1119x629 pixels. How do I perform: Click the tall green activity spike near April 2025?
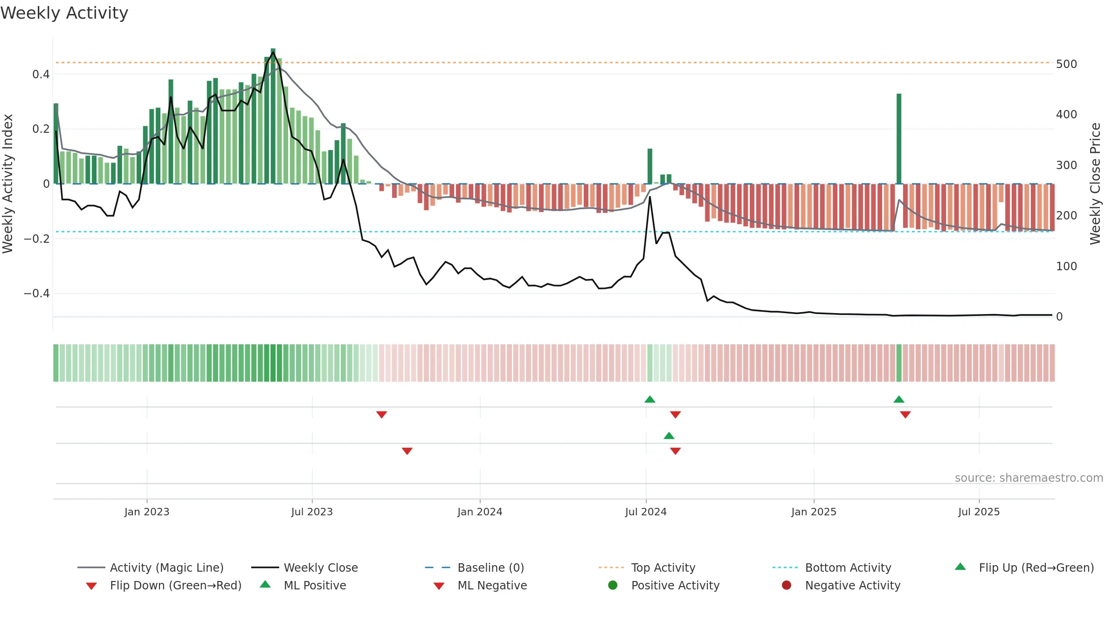[x=899, y=139]
